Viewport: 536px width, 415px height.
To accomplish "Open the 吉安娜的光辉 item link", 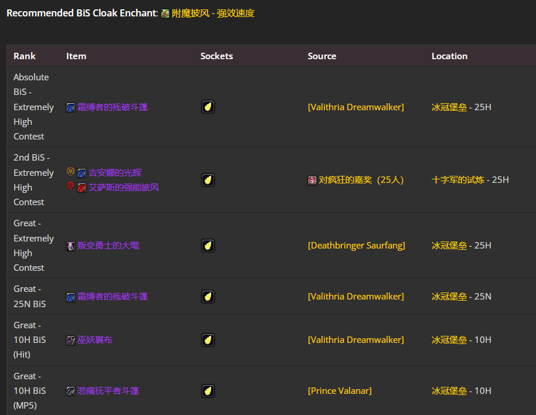I will click(x=115, y=173).
